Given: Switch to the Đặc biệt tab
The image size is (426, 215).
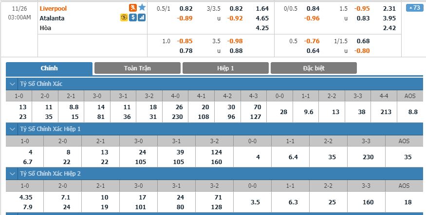Looking at the screenshot, I should click(314, 68).
